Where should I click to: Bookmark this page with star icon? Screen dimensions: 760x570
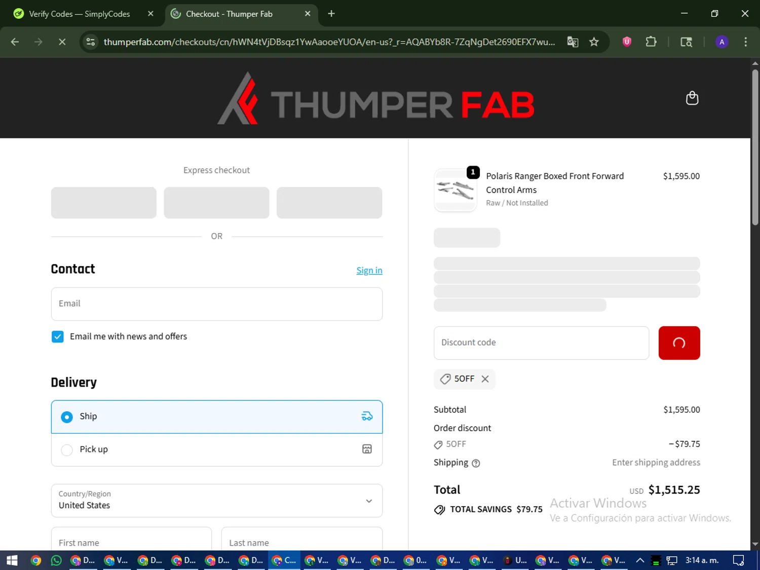(x=594, y=42)
